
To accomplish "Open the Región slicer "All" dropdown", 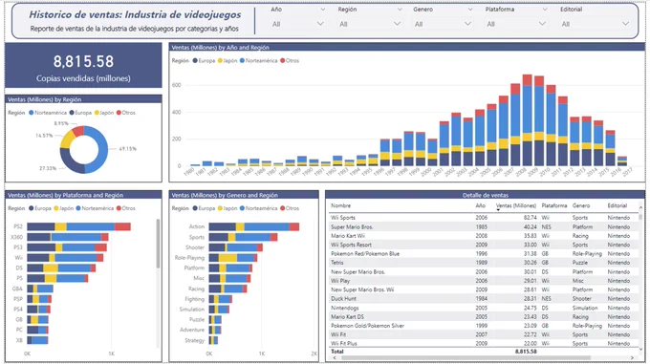I will pyautogui.click(x=369, y=24).
